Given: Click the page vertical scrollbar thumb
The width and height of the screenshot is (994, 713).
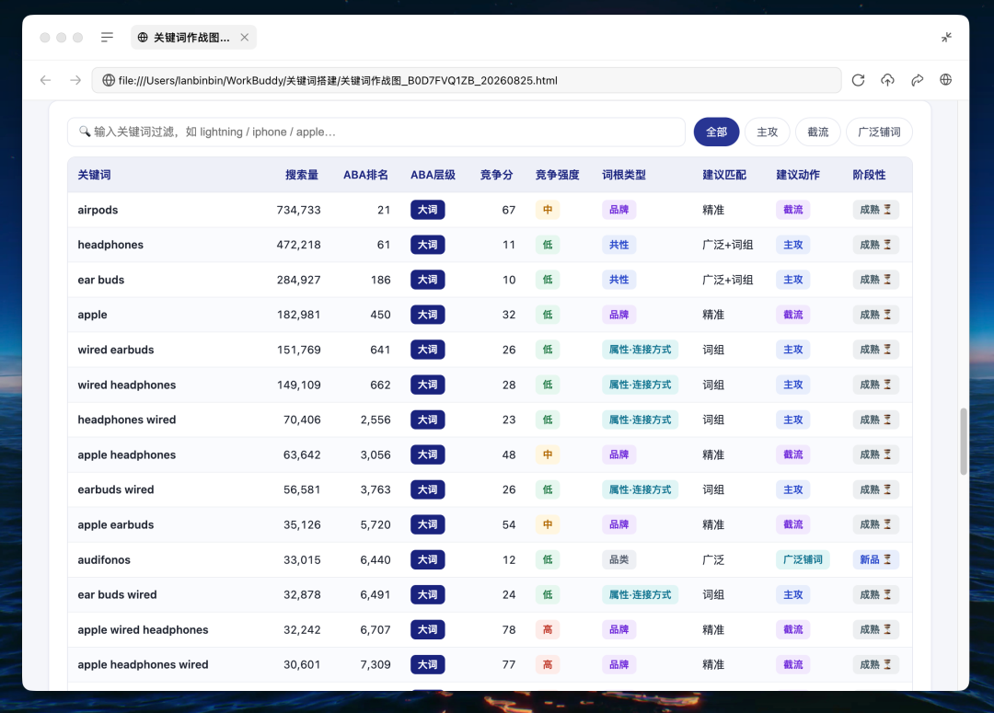Looking at the screenshot, I should (x=964, y=442).
